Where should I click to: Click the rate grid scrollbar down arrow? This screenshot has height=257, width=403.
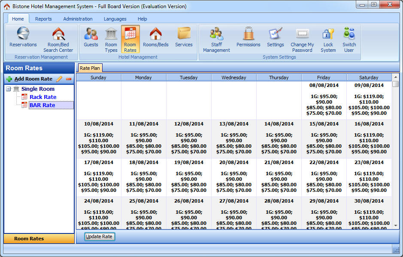(395, 225)
